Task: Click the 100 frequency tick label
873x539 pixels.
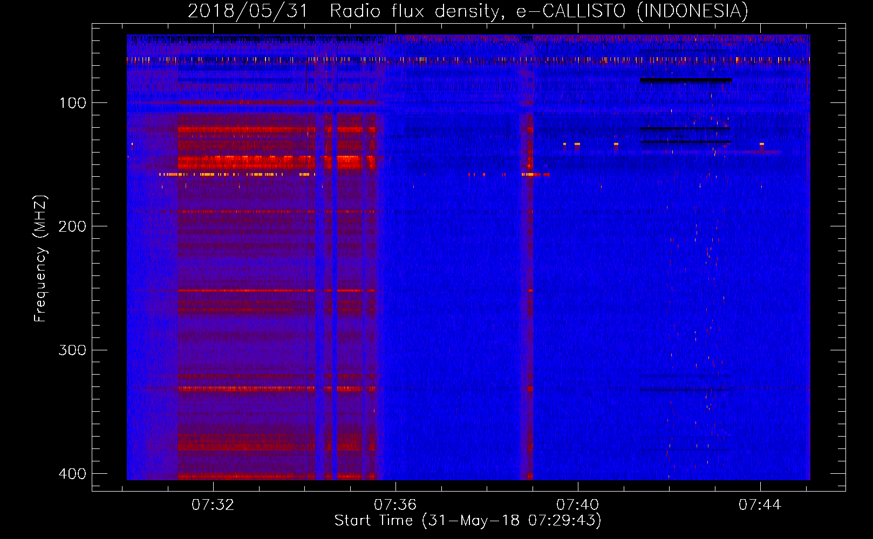Action: pyautogui.click(x=72, y=103)
